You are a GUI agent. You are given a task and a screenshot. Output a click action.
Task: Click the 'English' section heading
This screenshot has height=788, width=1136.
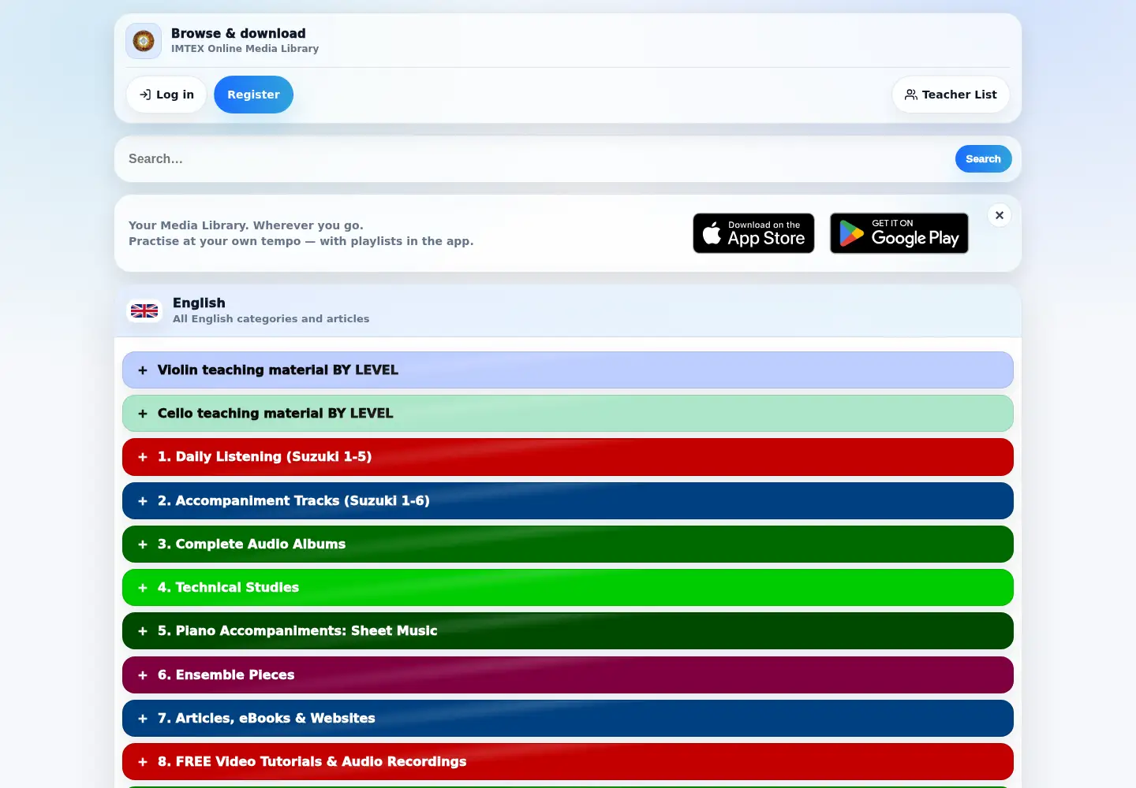(199, 303)
